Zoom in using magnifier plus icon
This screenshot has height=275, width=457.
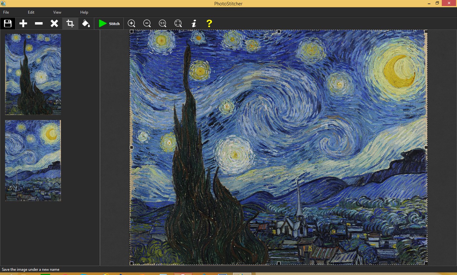coord(131,23)
